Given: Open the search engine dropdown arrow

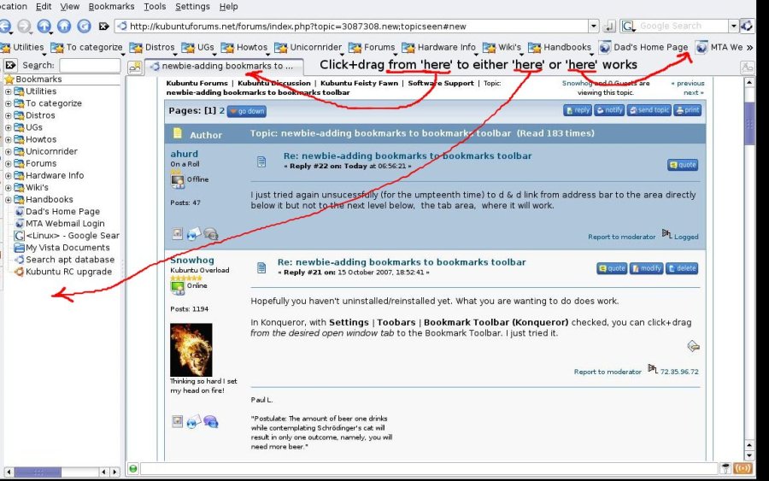Looking at the screenshot, I should pos(734,26).
